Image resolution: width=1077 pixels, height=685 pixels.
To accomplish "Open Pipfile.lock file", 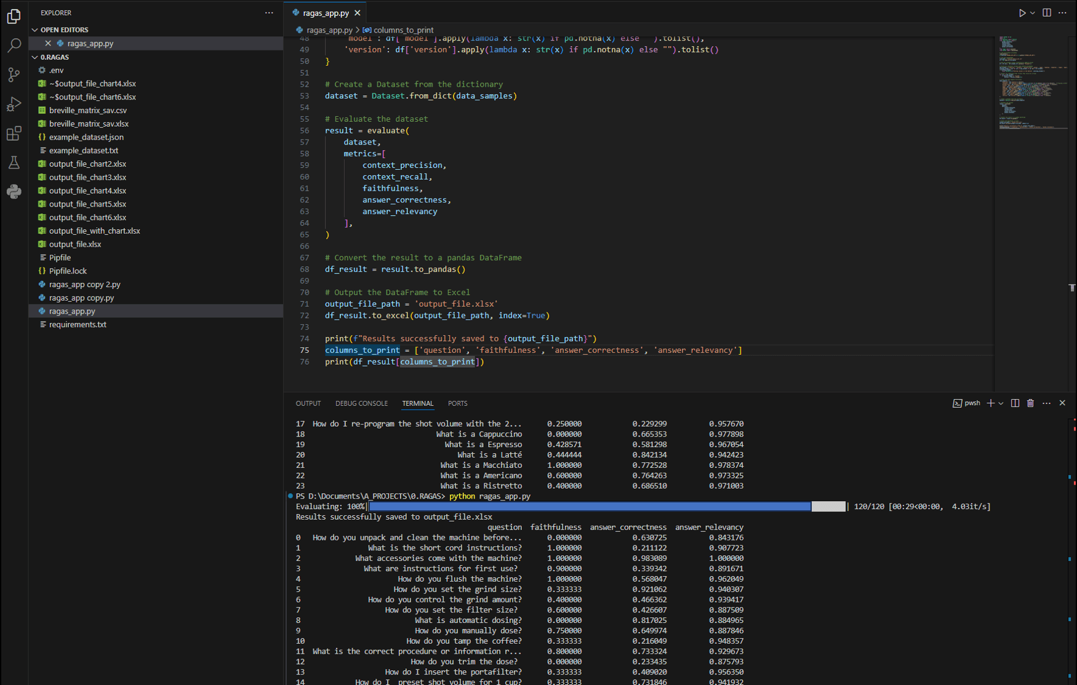I will [x=156, y=271].
